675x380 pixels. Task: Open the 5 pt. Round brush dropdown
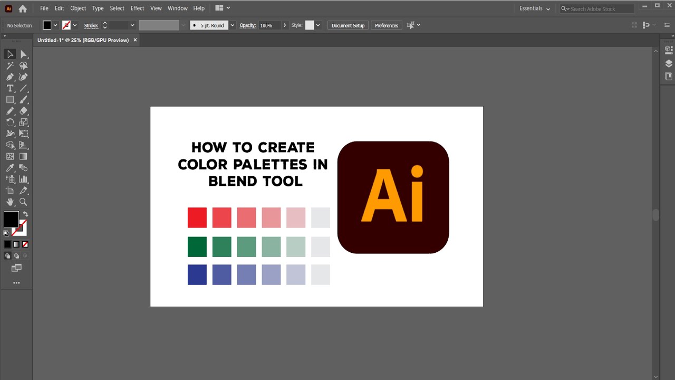[233, 25]
